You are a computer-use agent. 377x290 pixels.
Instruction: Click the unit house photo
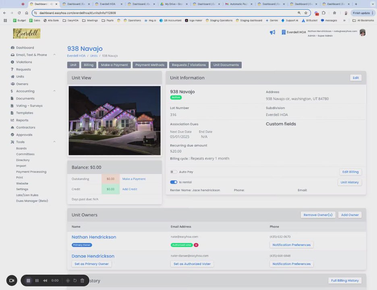click(114, 121)
